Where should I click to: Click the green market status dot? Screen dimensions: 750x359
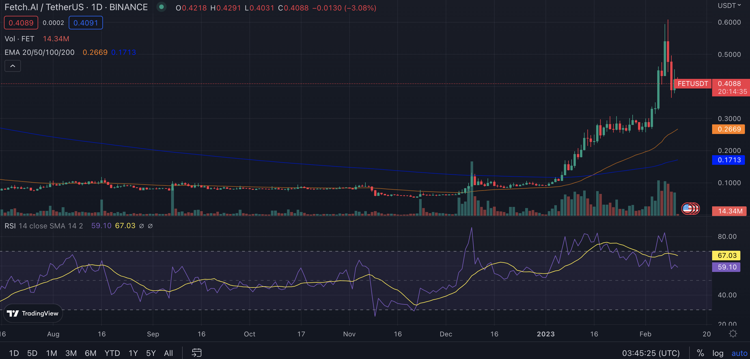pyautogui.click(x=161, y=7)
